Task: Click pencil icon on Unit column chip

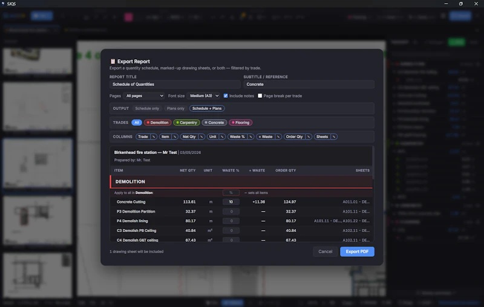Action: (222, 137)
